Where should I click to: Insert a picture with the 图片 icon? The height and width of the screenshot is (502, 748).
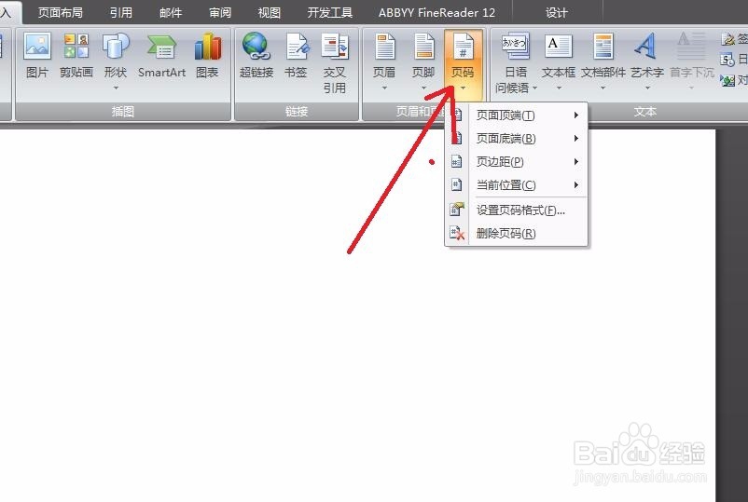pyautogui.click(x=37, y=47)
